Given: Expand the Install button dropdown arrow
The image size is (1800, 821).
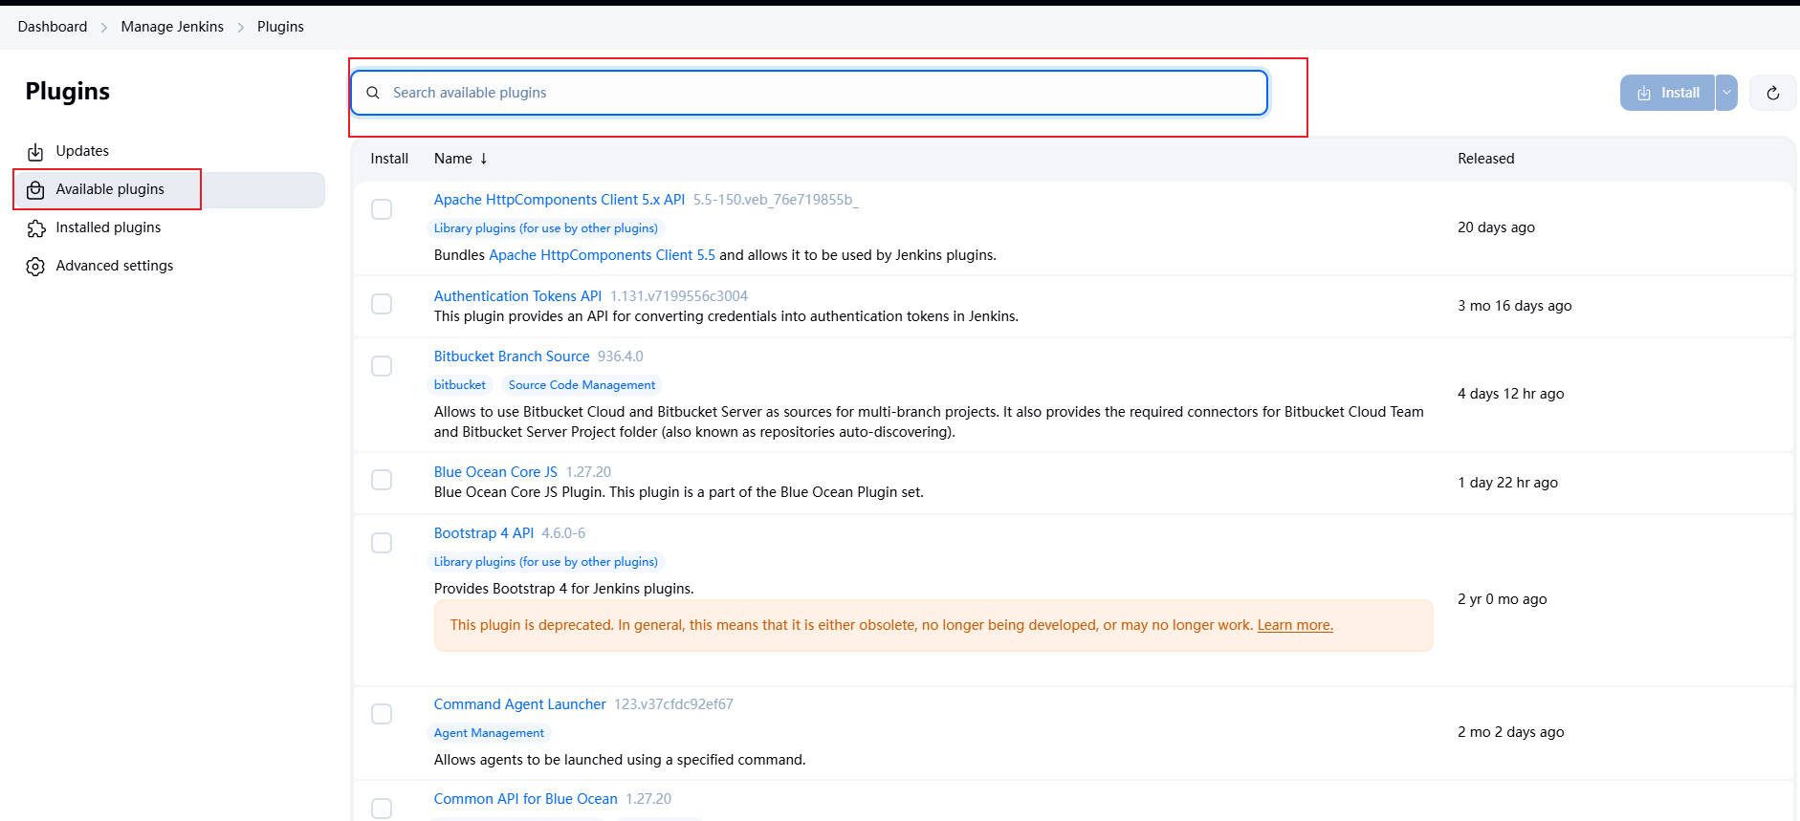Looking at the screenshot, I should pyautogui.click(x=1726, y=93).
